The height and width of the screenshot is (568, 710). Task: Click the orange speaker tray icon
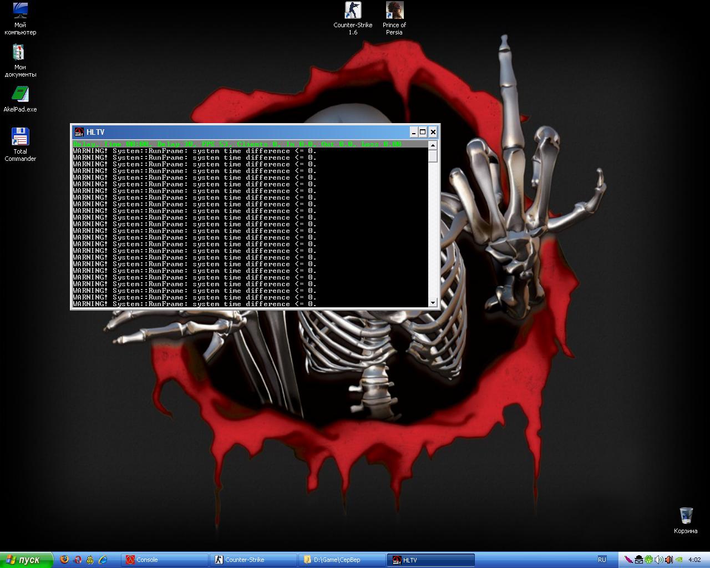tap(669, 560)
